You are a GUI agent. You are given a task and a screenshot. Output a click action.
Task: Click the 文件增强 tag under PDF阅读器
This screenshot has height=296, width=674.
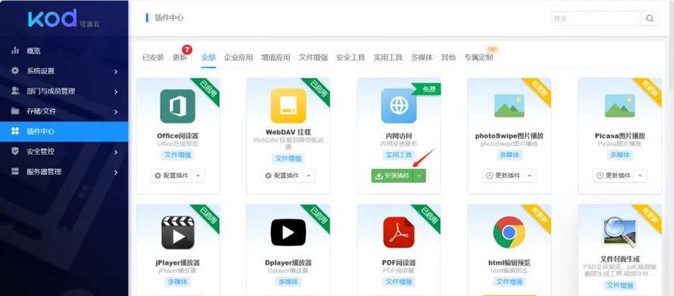[398, 282]
